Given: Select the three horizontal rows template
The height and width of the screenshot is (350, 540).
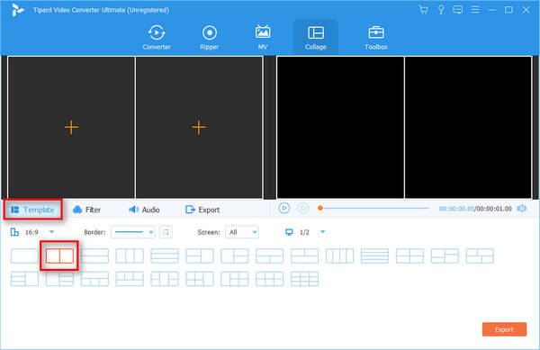Looking at the screenshot, I should click(165, 256).
